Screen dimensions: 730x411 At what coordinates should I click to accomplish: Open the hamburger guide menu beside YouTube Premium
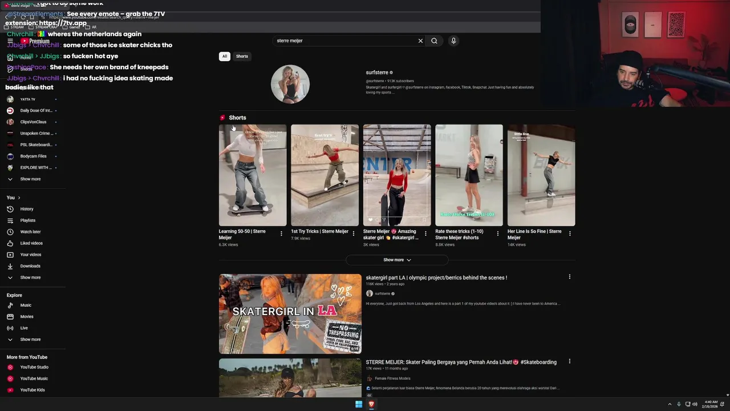(x=10, y=41)
